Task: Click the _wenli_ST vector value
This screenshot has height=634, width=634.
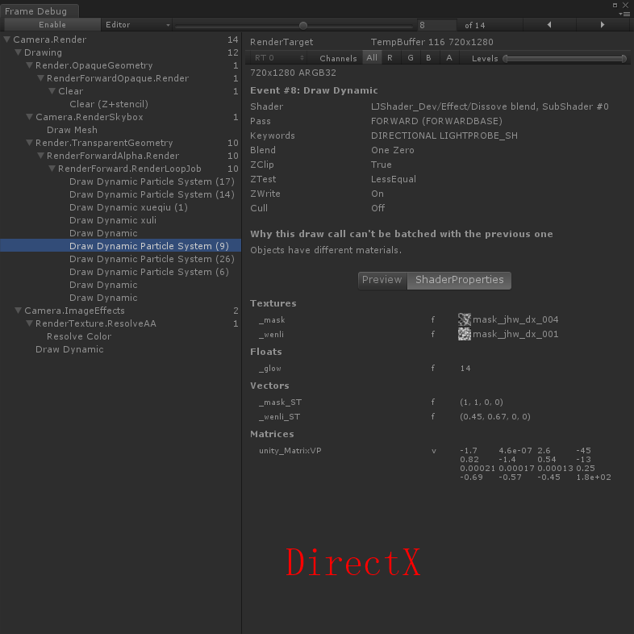Action: pos(495,416)
